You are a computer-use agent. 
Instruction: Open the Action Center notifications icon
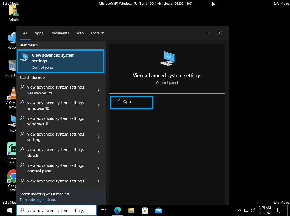[x=280, y=210]
